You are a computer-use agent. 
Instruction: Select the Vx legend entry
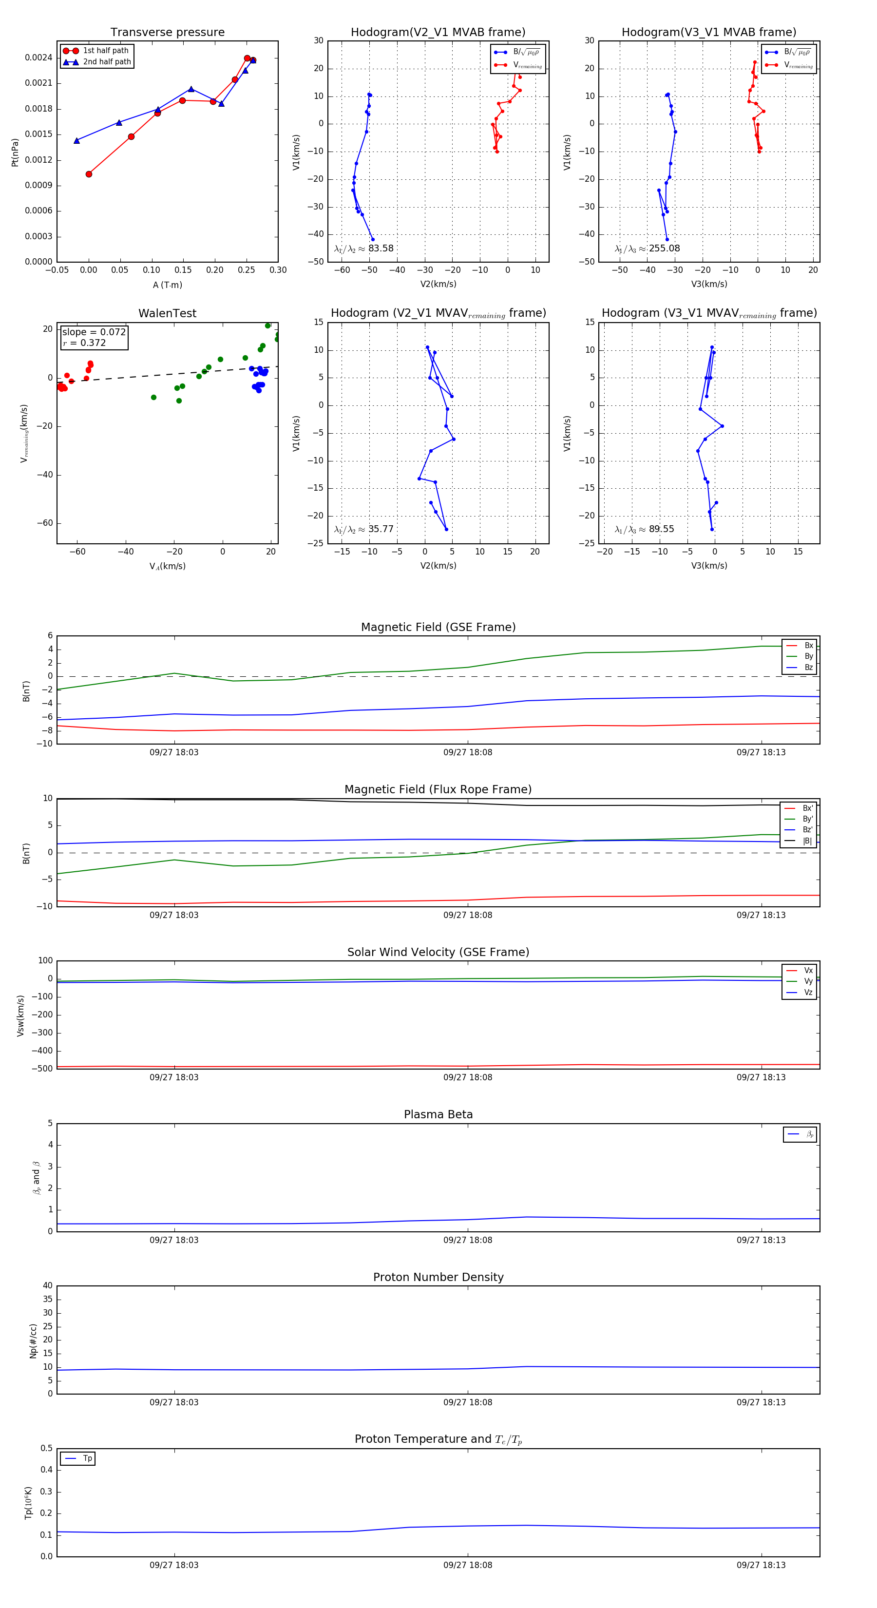[800, 970]
